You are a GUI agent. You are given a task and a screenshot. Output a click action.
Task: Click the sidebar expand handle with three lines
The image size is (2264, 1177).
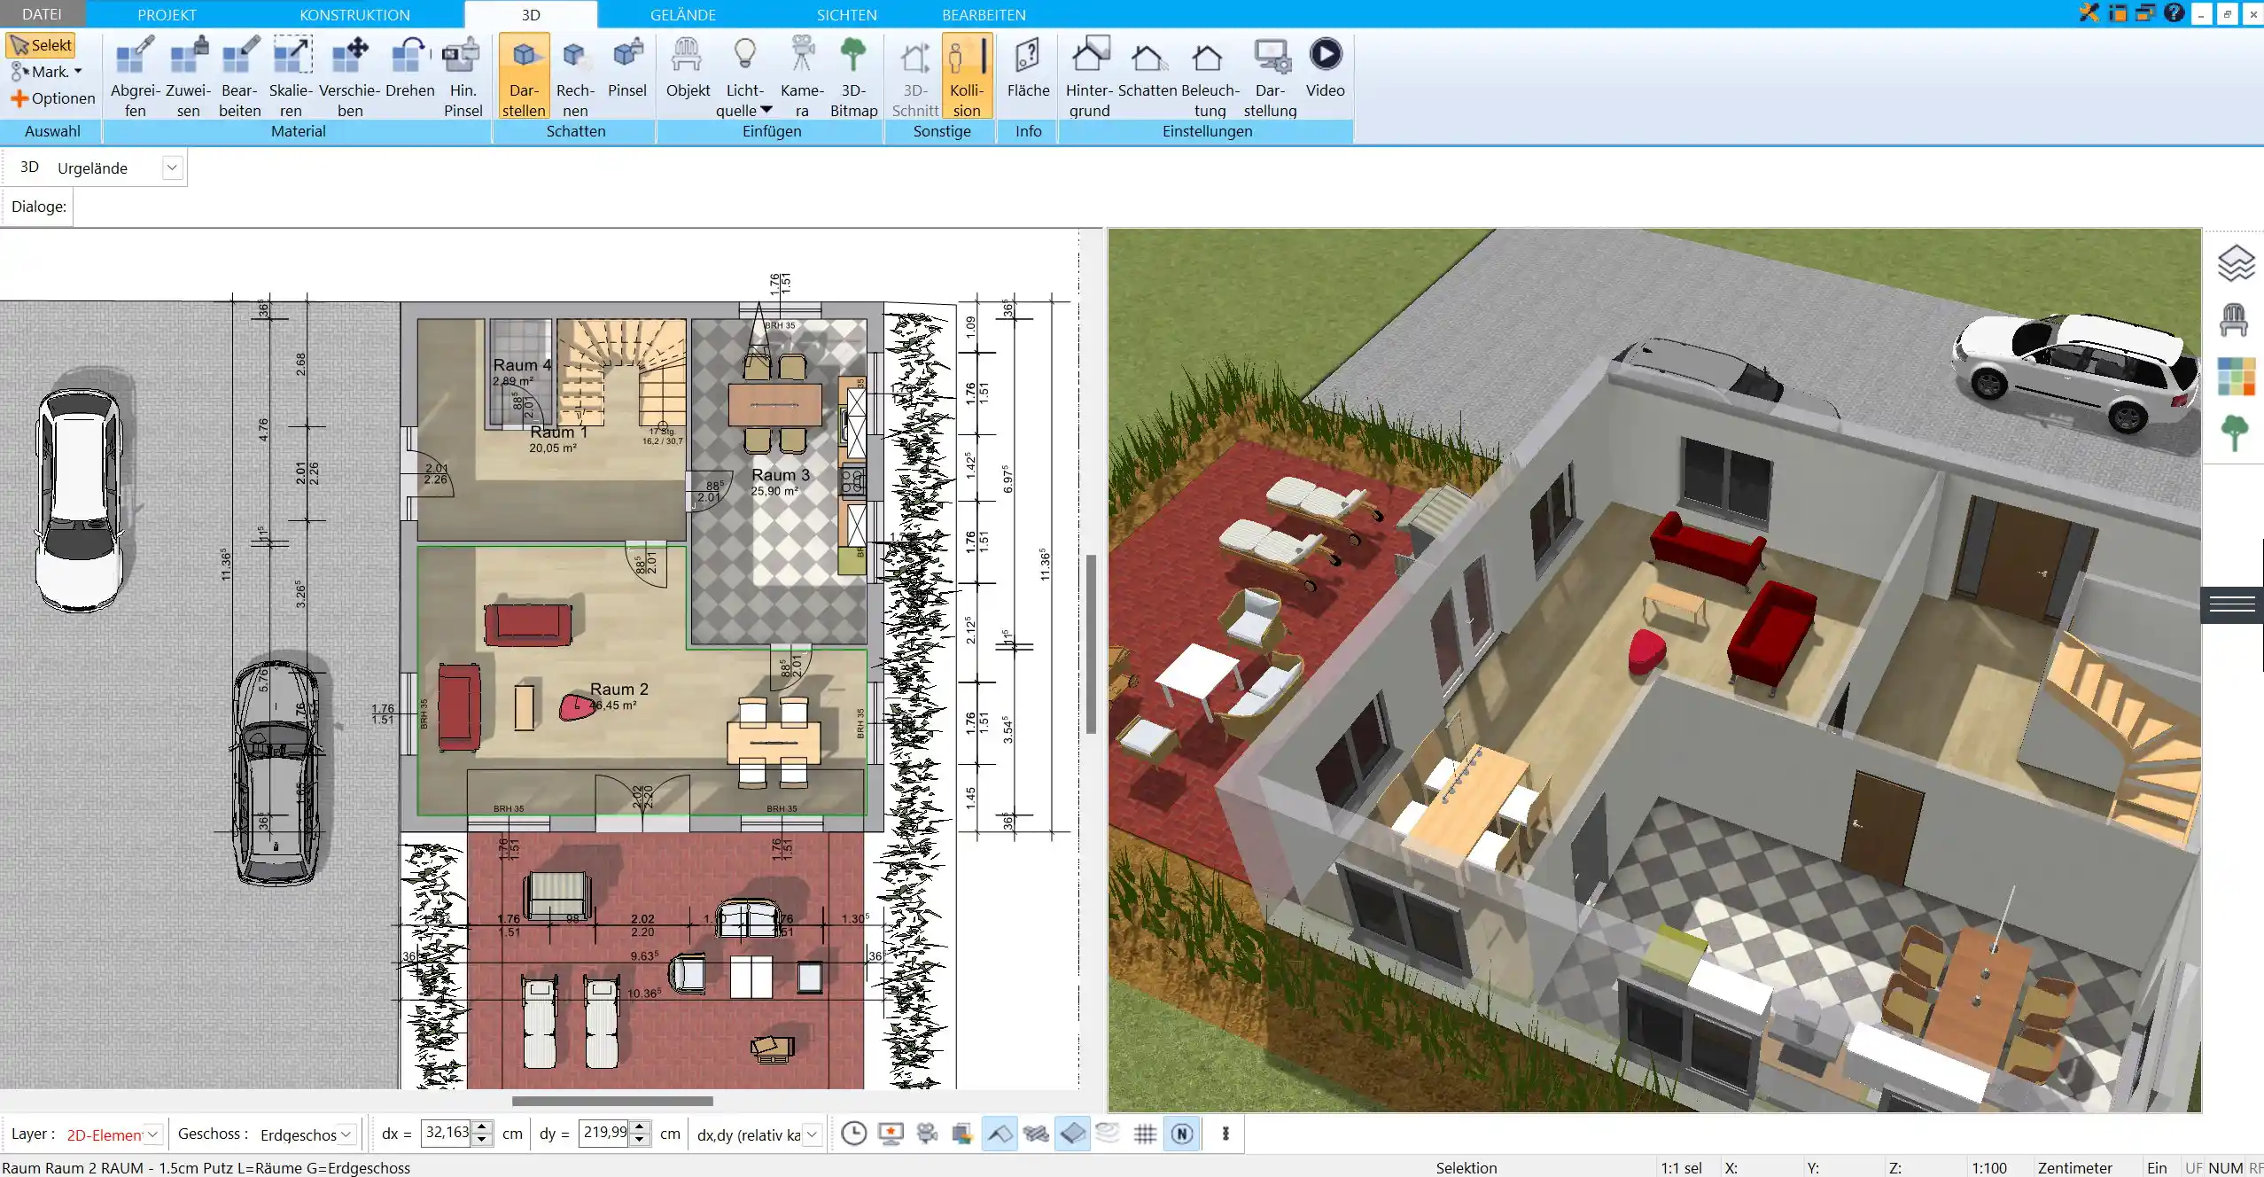click(2232, 605)
